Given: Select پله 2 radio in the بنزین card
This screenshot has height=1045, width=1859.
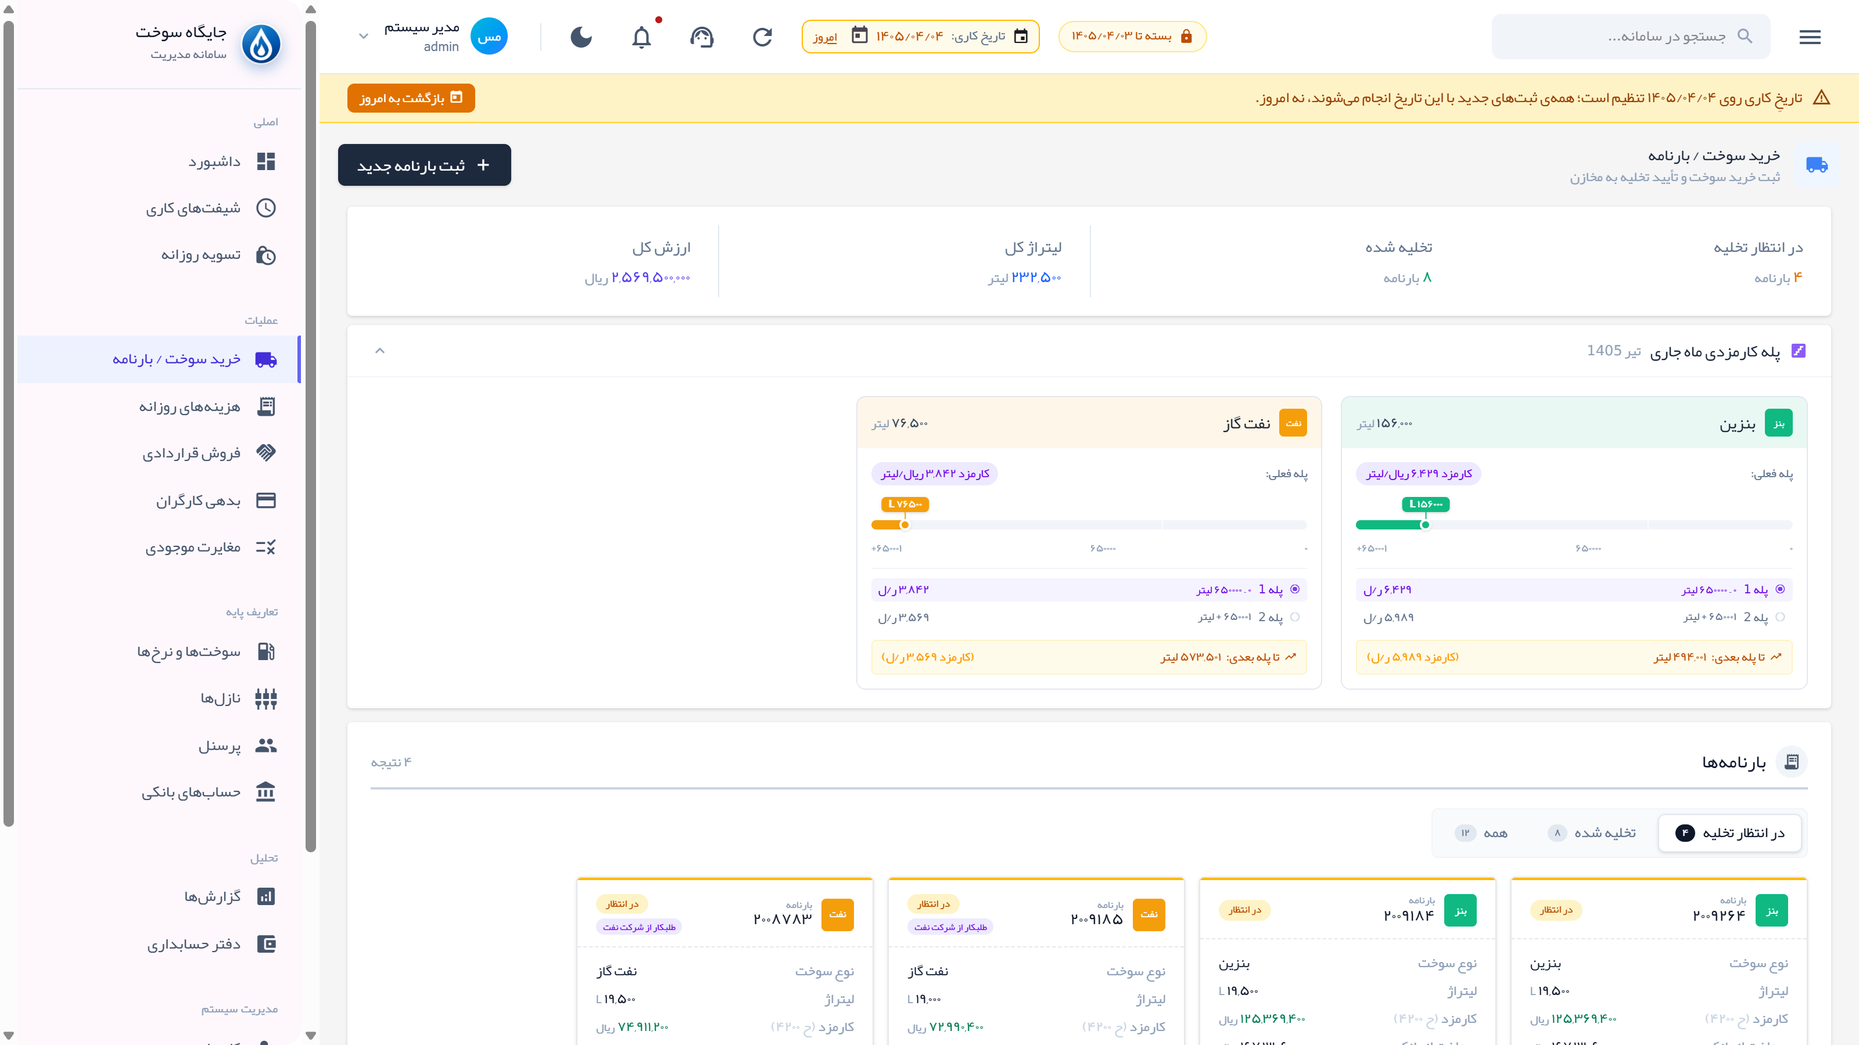Looking at the screenshot, I should (1779, 617).
